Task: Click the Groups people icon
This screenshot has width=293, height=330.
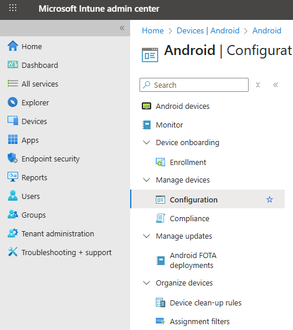Action: click(13, 214)
